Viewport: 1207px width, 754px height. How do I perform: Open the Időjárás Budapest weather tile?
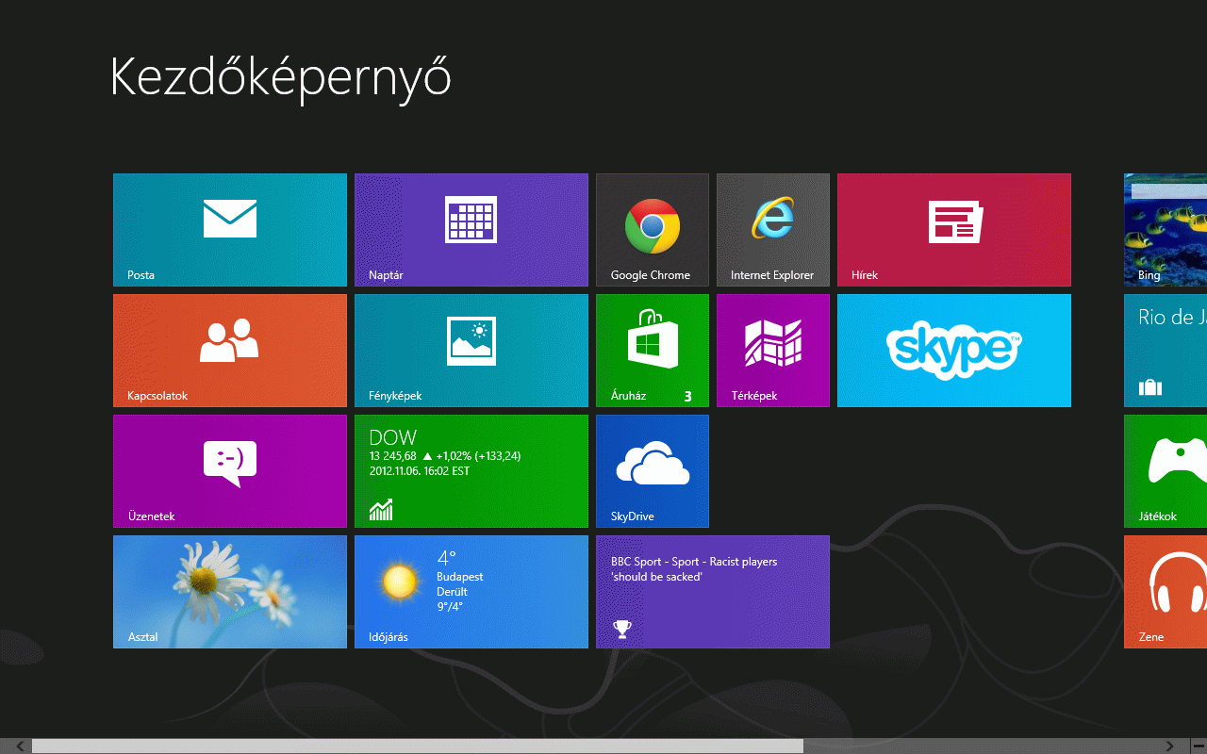471,592
